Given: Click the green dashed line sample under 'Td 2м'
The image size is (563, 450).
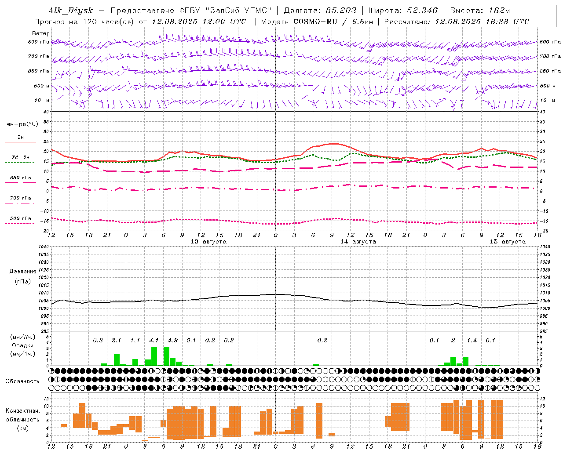Looking at the screenshot, I should 20,163.
